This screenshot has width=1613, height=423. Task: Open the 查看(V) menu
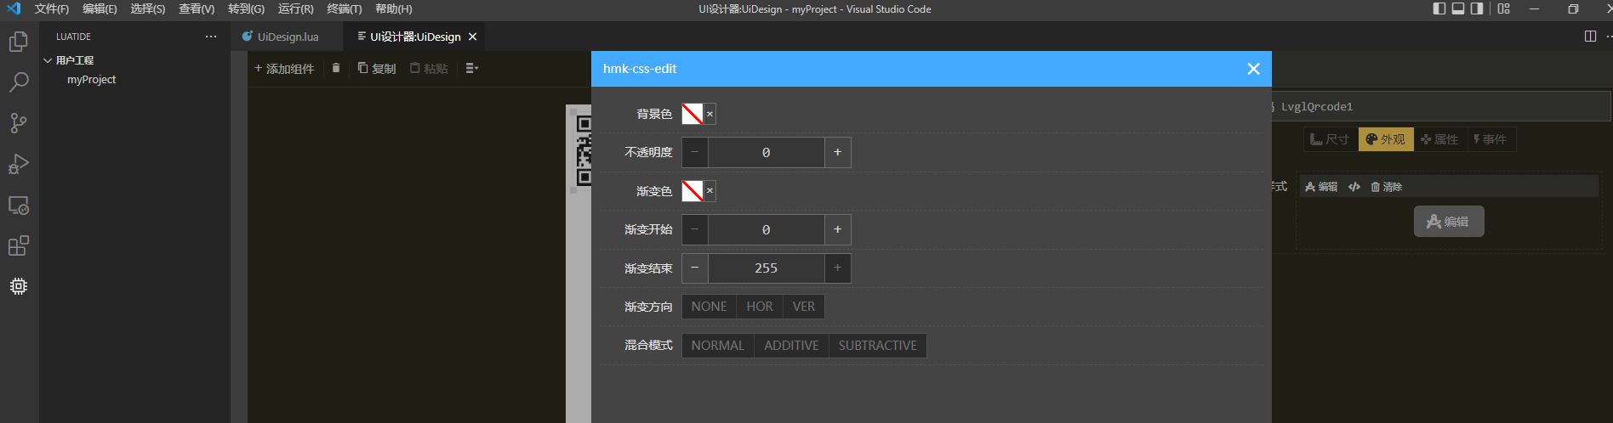[197, 8]
